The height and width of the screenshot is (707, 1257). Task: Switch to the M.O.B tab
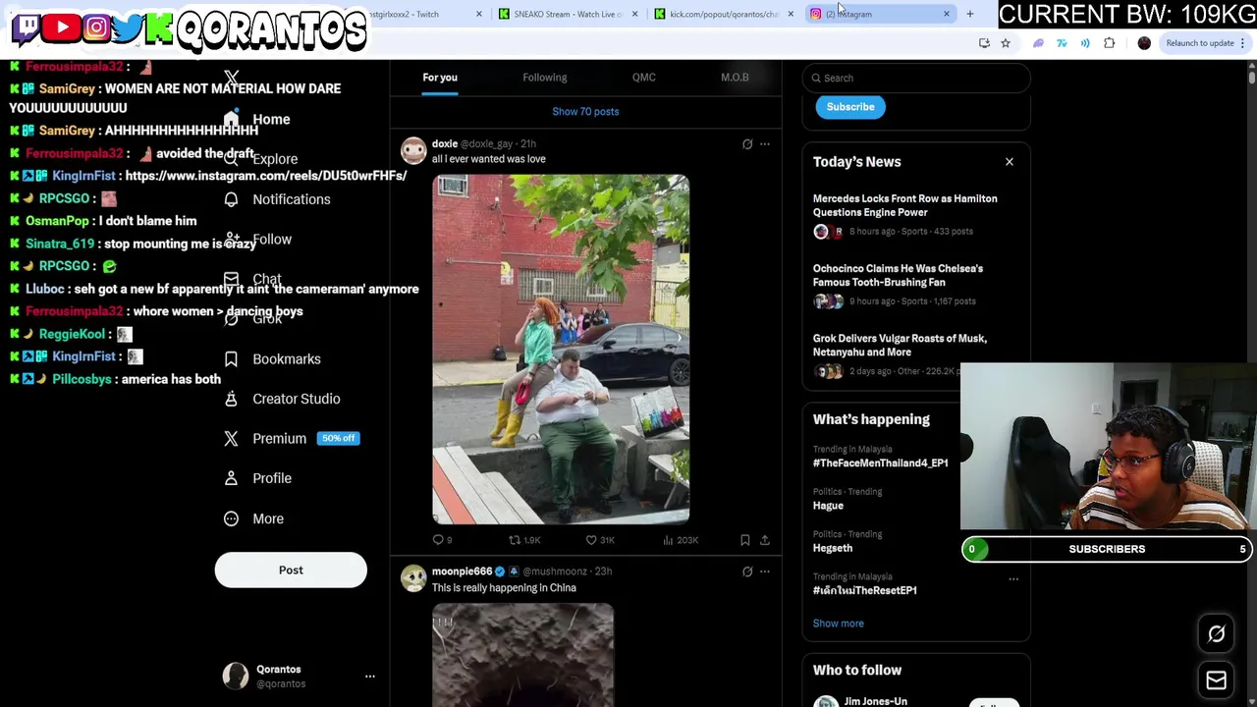tap(735, 78)
